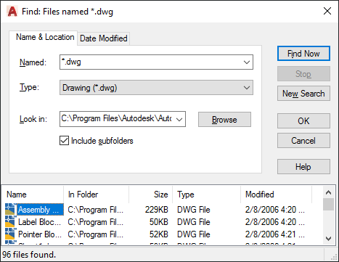The image size is (339, 262).
Task: Click the results list scrollbar thumb
Action: pos(328,205)
